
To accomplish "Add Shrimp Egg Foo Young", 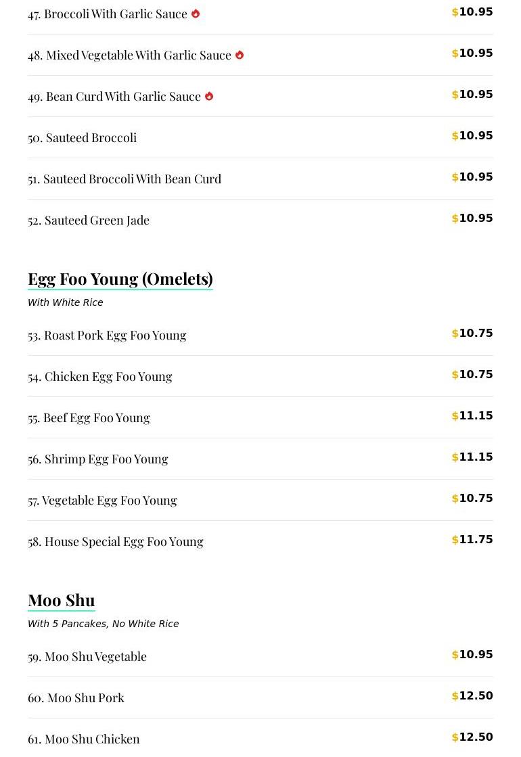I will click(98, 459).
